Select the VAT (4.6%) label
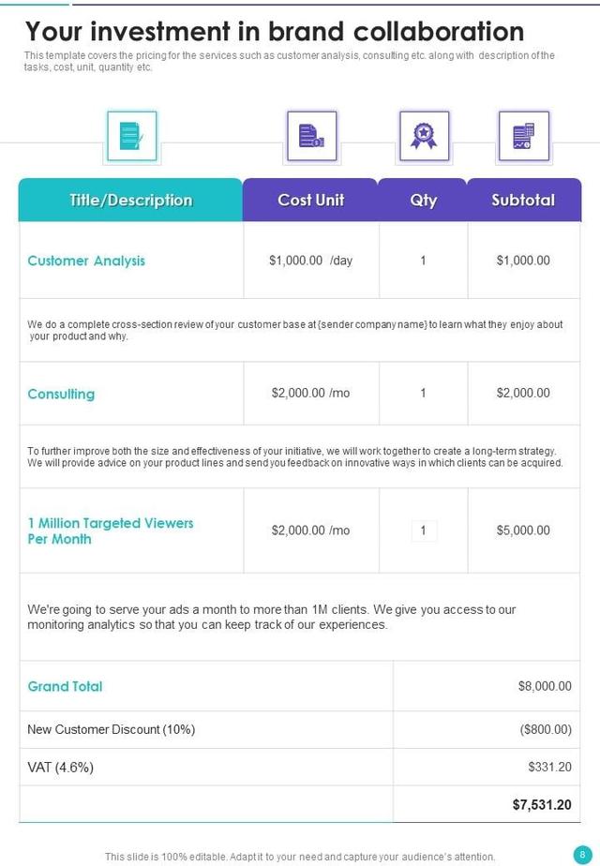This screenshot has width=600, height=866. (61, 767)
